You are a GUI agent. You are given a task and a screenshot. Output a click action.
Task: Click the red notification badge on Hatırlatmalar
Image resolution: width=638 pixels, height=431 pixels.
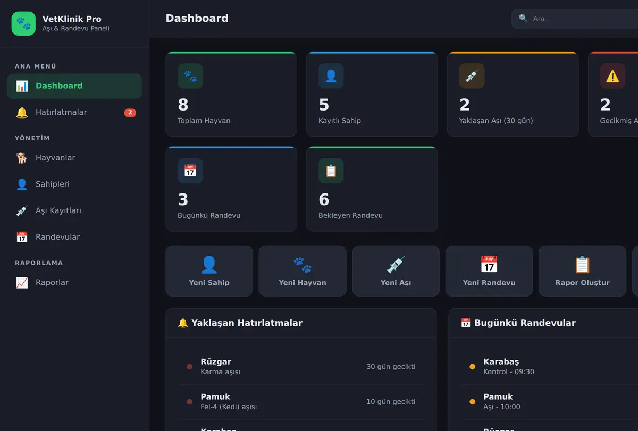(x=130, y=113)
